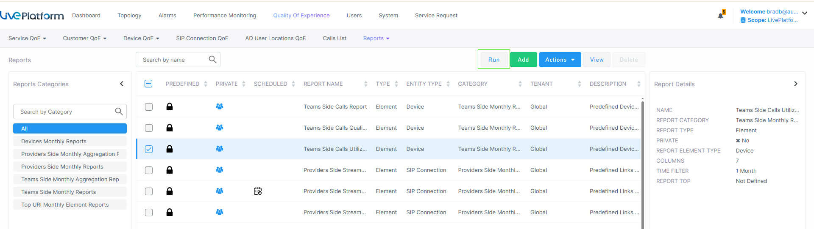This screenshot has height=229, width=814.
Task: Open the Actions dropdown
Action: click(560, 60)
